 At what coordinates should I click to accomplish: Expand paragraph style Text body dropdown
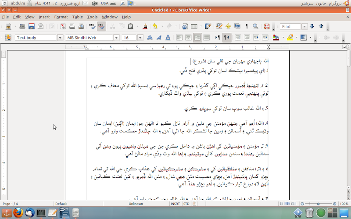click(60, 38)
